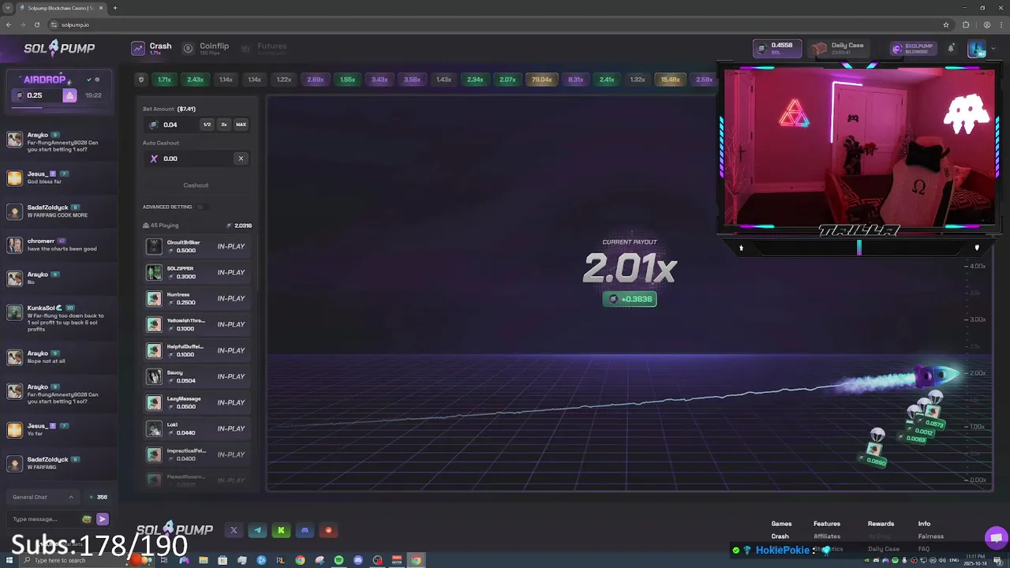Open the 79.04x crash history result
The height and width of the screenshot is (568, 1010).
click(542, 80)
